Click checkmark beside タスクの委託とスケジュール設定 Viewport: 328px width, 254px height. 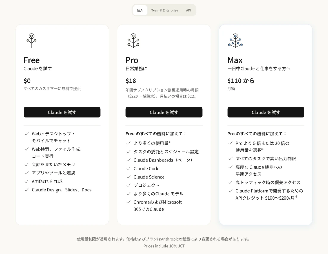coord(129,152)
